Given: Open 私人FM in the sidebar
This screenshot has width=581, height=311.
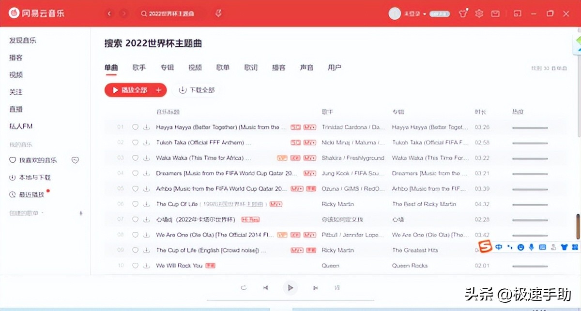Looking at the screenshot, I should (x=22, y=126).
